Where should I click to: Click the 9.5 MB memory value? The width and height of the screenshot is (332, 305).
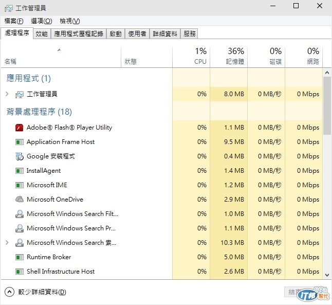234,142
